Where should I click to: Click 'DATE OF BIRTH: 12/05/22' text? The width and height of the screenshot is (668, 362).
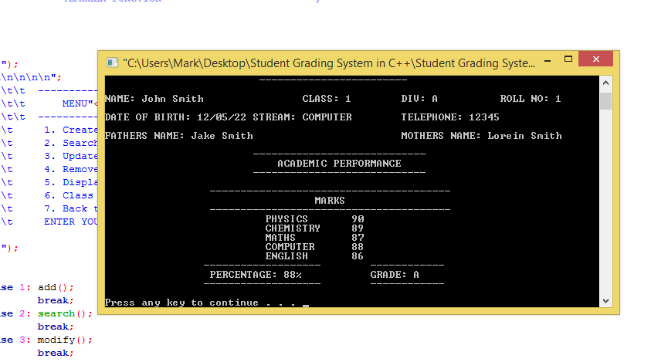point(175,117)
